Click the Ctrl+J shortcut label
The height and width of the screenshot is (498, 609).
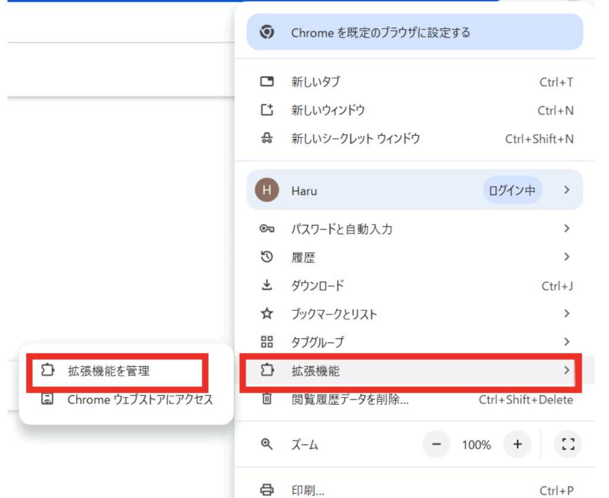coord(557,286)
